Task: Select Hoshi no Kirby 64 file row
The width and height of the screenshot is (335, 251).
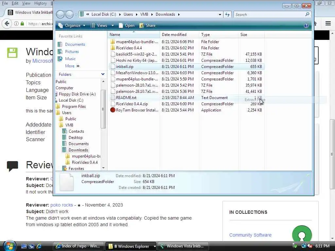Action: 186,60
